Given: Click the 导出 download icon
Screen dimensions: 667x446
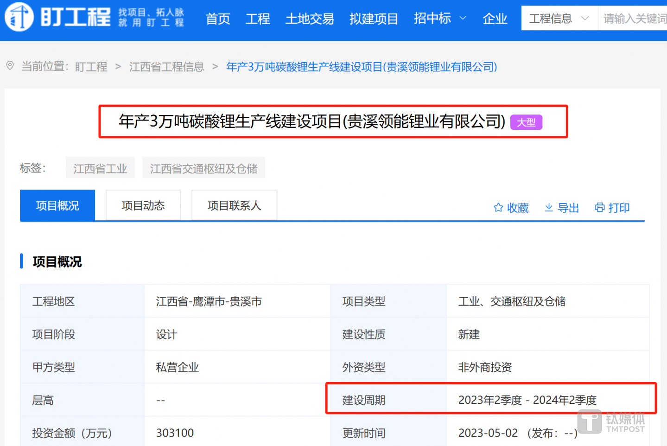Looking at the screenshot, I should [549, 207].
